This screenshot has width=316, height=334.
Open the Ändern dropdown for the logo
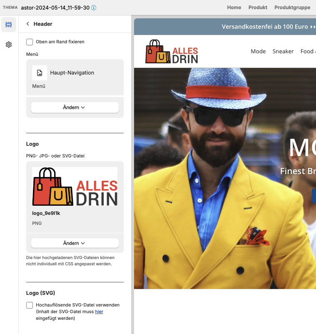coord(75,243)
